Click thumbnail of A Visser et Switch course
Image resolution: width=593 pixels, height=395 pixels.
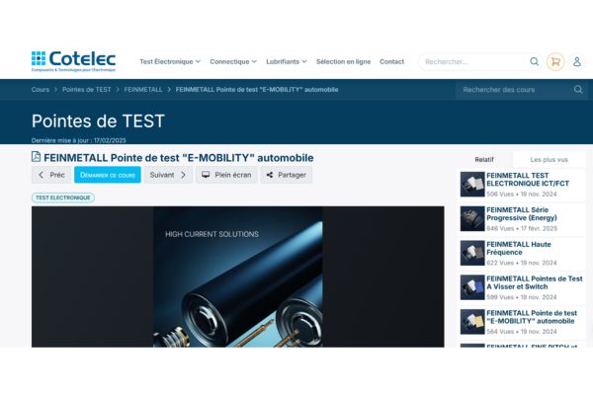[x=472, y=287]
